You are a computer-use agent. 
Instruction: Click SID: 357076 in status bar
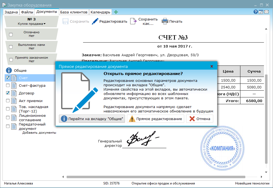point(112,183)
